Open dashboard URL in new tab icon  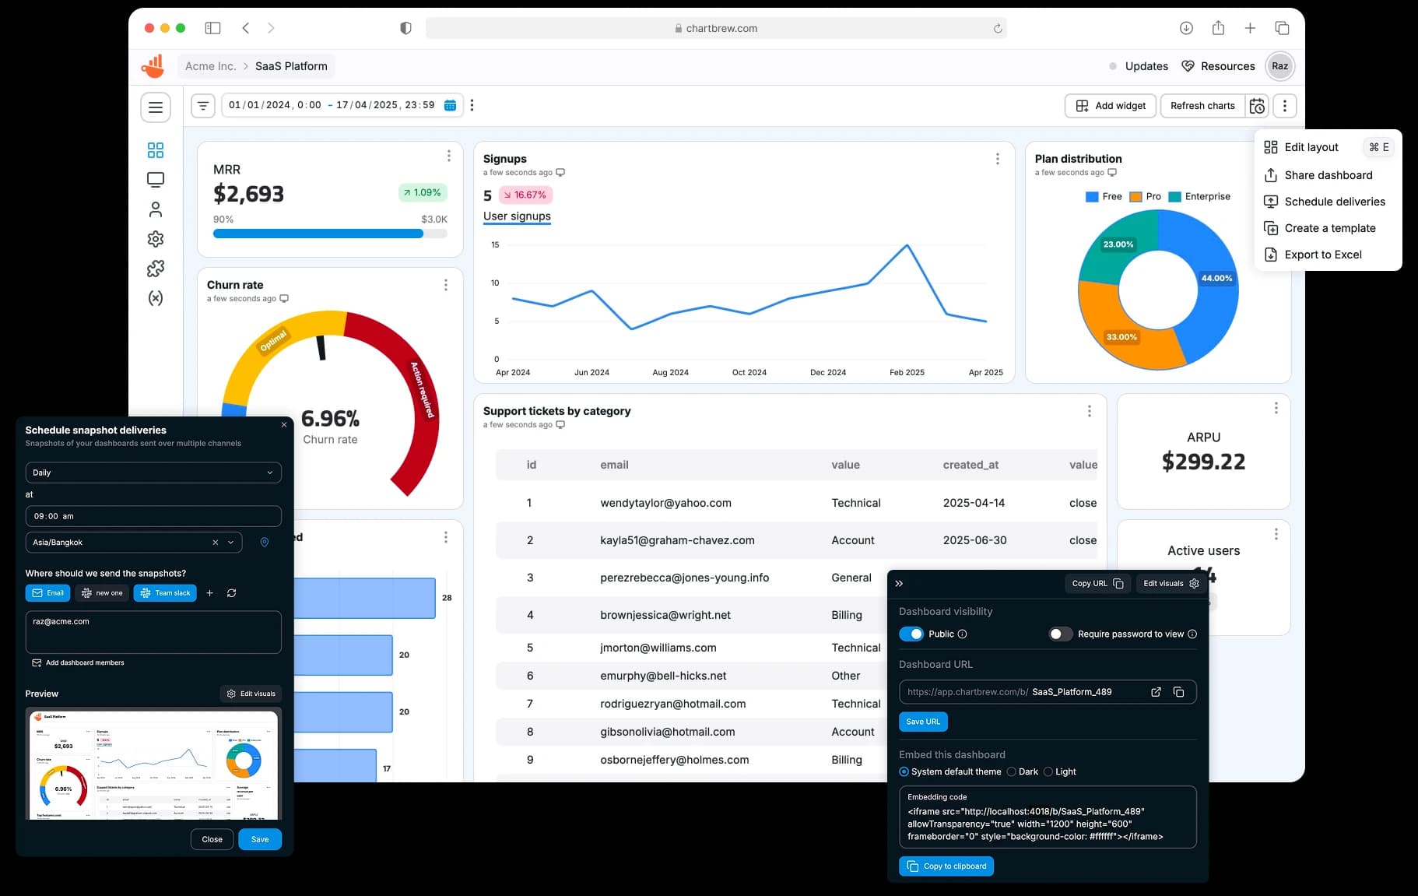pyautogui.click(x=1156, y=692)
